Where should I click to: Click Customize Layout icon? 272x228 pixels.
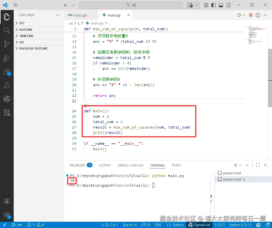(206, 5)
